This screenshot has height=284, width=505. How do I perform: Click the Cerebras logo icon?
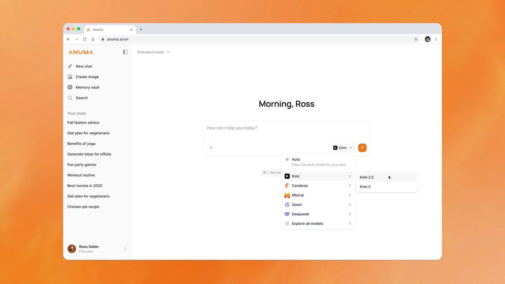coord(287,186)
